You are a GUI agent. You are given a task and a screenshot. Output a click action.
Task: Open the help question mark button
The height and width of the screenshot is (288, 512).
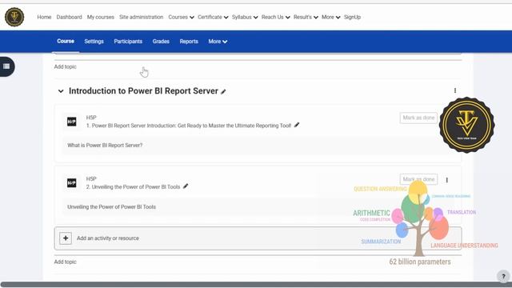pyautogui.click(x=503, y=276)
